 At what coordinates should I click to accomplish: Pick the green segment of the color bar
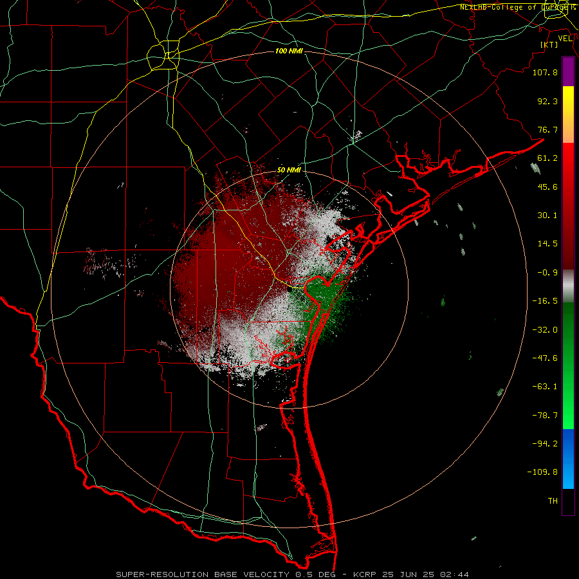[x=568, y=365]
